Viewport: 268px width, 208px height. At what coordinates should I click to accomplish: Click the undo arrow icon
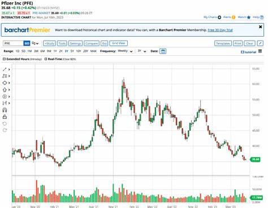tap(5, 123)
